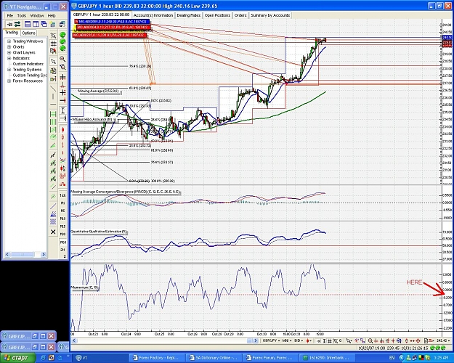Select the zoom-out magnifier tool in side toolbar
Image resolution: width=454 pixels, height=363 pixels.
pyautogui.click(x=62, y=68)
